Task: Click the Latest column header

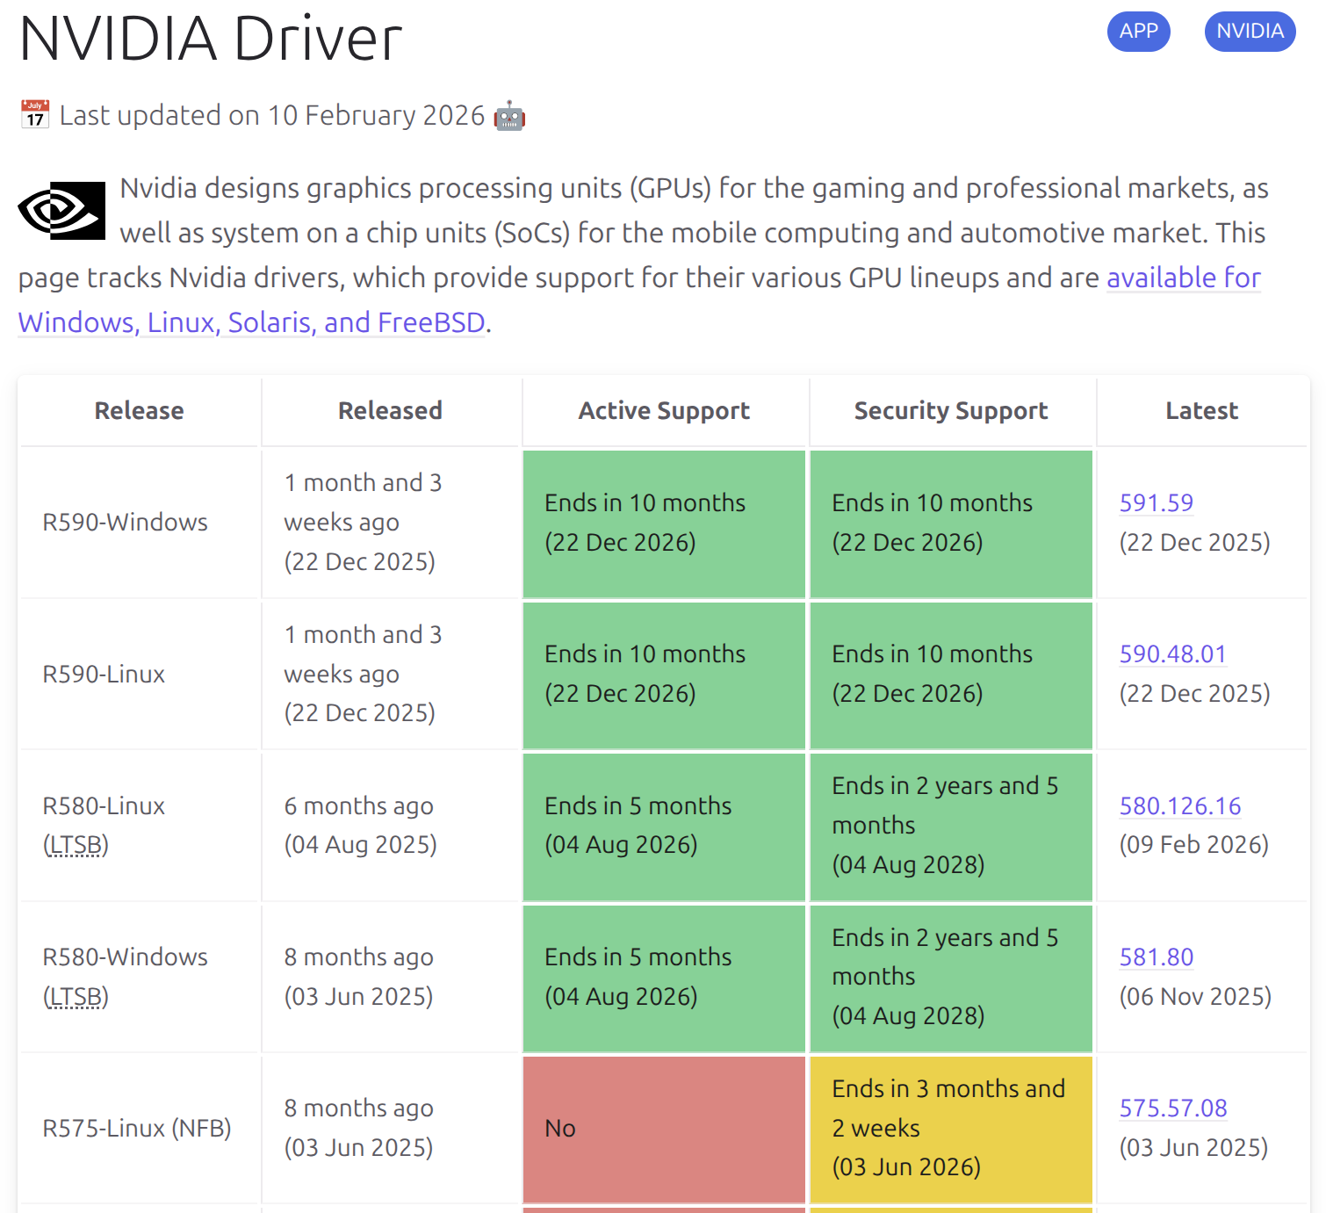Action: tap(1201, 411)
